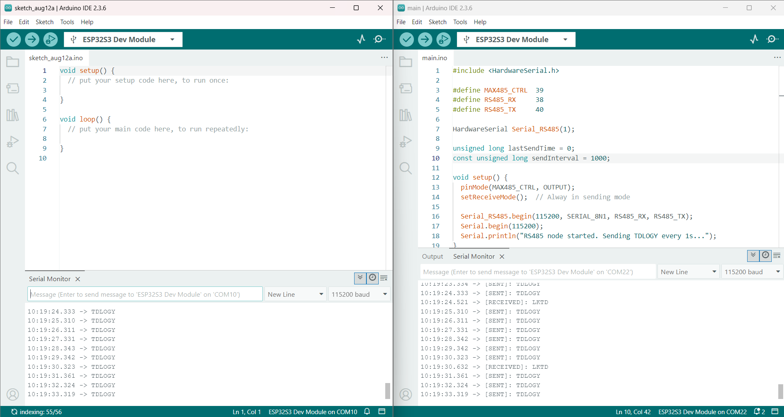Open Help menu in main window
Image resolution: width=784 pixels, height=417 pixels.
[x=480, y=22]
